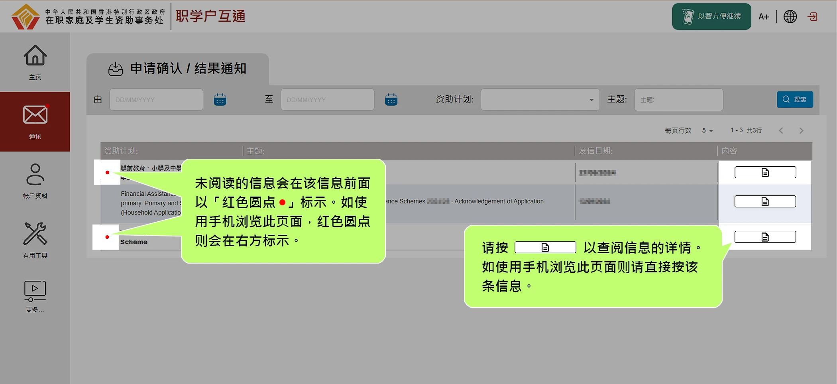Go to next page with right chevron

click(x=801, y=131)
